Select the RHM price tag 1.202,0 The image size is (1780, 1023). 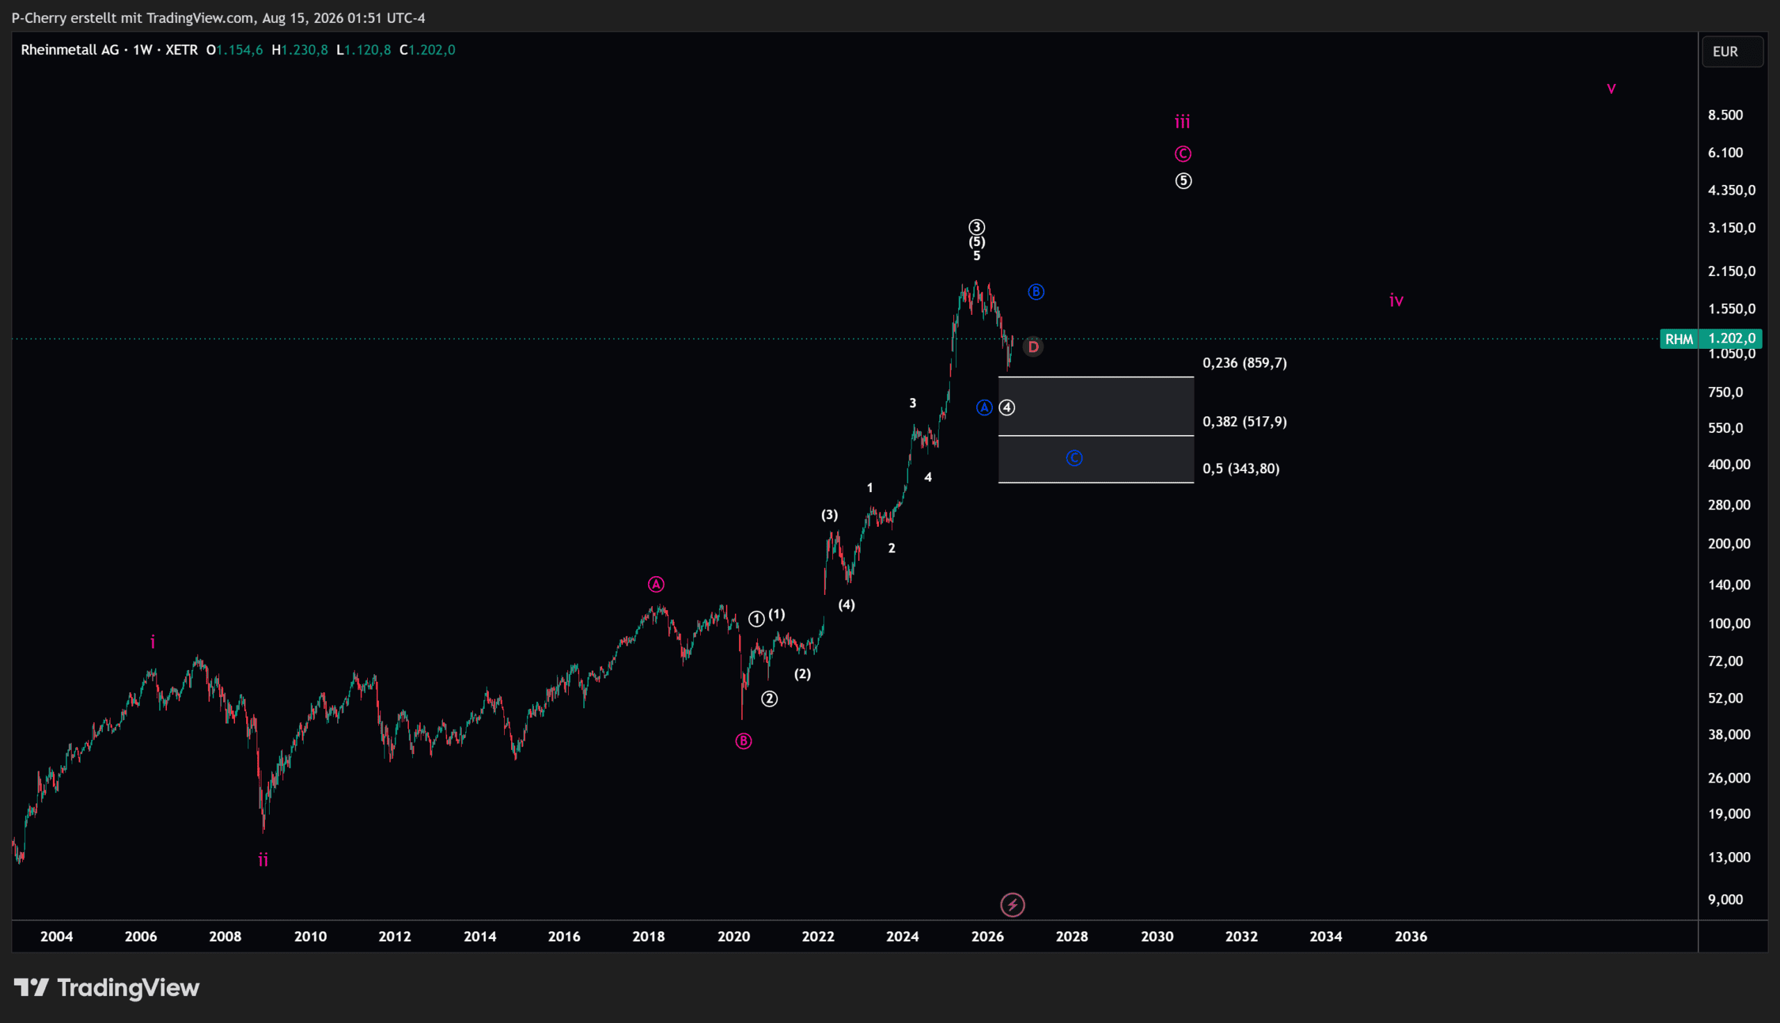(1711, 338)
